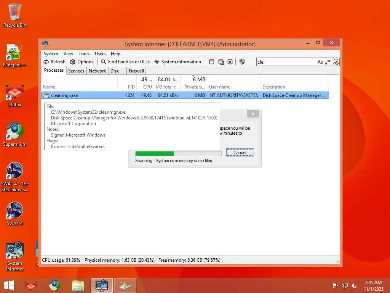Screen dimensions: 390x293
Task: Click Free memory status bar entry
Action: click(189, 260)
